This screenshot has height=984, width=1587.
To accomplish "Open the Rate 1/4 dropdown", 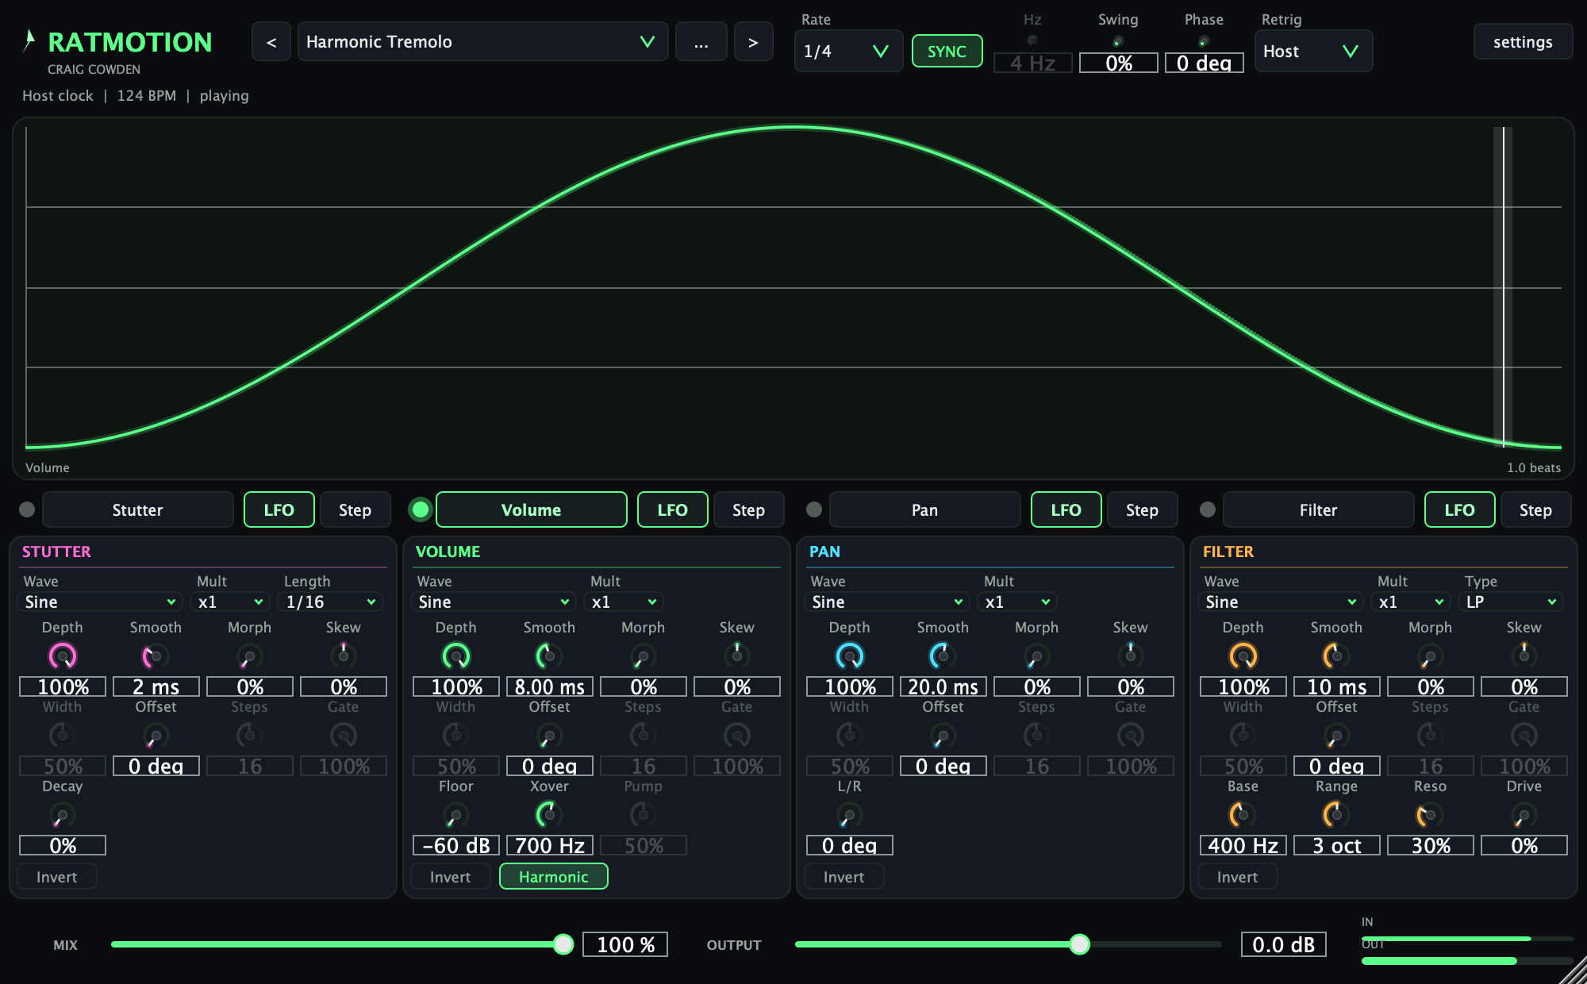I will point(848,52).
